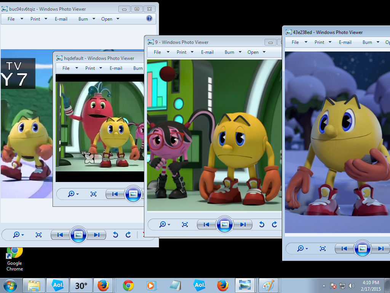Image resolution: width=390 pixels, height=293 pixels.
Task: Play slide show in the "9" window
Action: coord(225,224)
